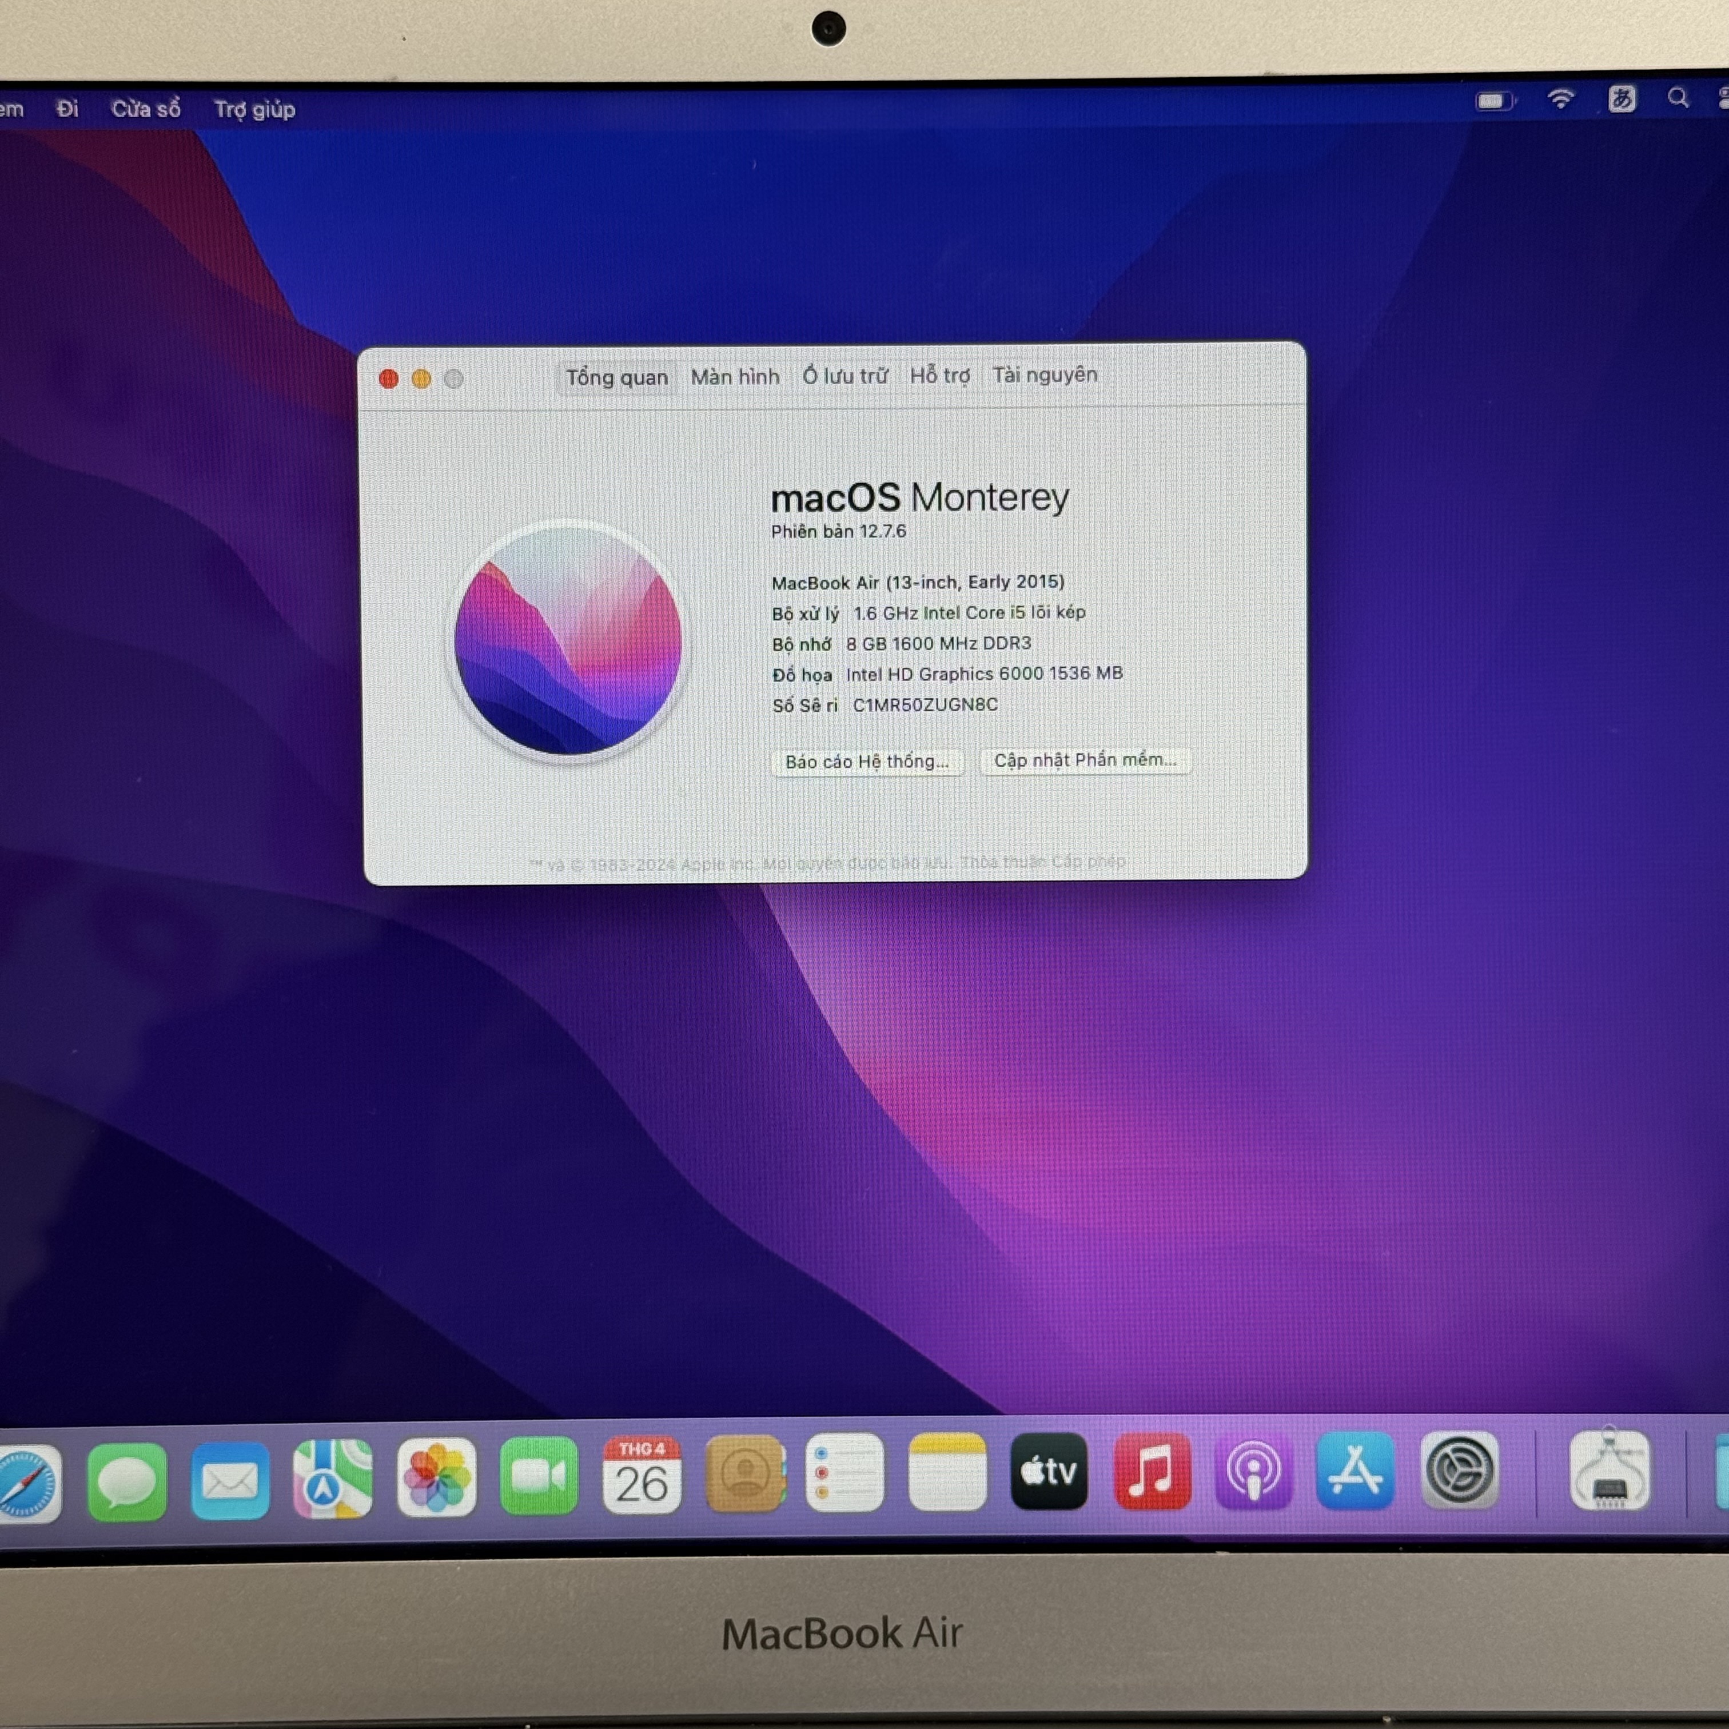Open the Maps app in the dock
The width and height of the screenshot is (1729, 1729).
coord(332,1479)
